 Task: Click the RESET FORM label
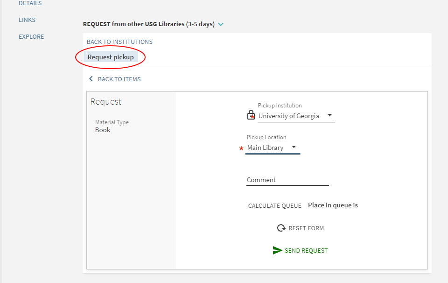[x=306, y=228]
